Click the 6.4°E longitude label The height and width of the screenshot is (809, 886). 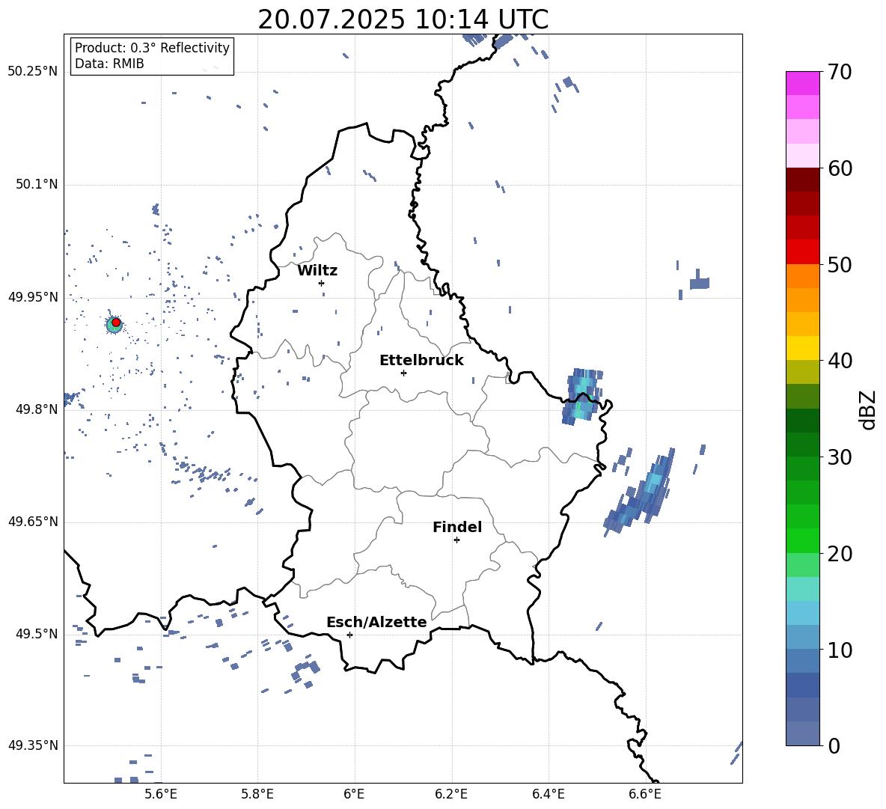click(548, 795)
